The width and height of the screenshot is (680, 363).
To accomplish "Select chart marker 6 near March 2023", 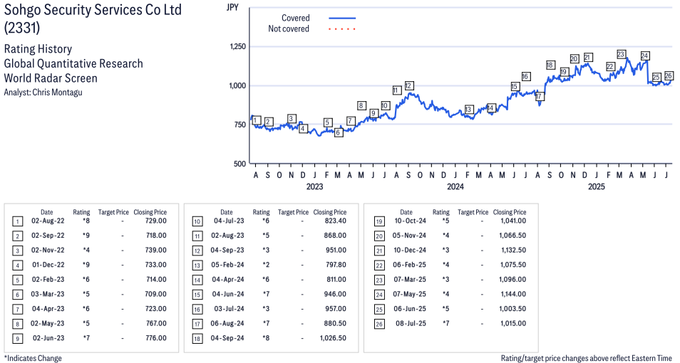I will (339, 133).
